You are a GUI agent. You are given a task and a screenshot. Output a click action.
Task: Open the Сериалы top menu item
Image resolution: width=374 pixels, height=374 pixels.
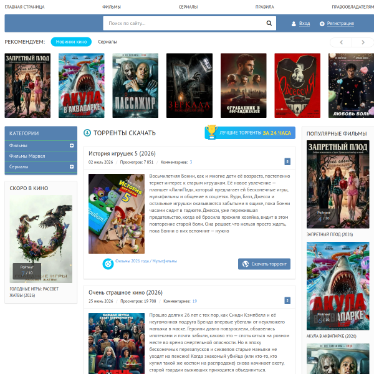click(x=188, y=7)
